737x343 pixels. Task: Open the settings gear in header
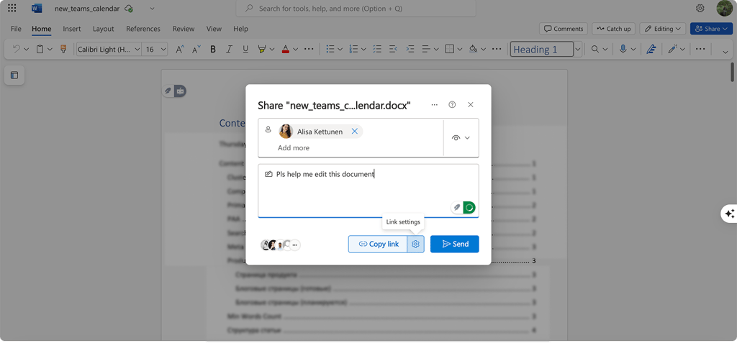pyautogui.click(x=700, y=9)
